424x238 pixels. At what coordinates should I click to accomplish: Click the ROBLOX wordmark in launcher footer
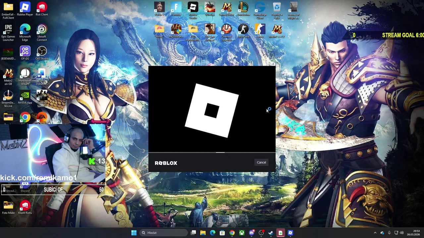click(166, 163)
